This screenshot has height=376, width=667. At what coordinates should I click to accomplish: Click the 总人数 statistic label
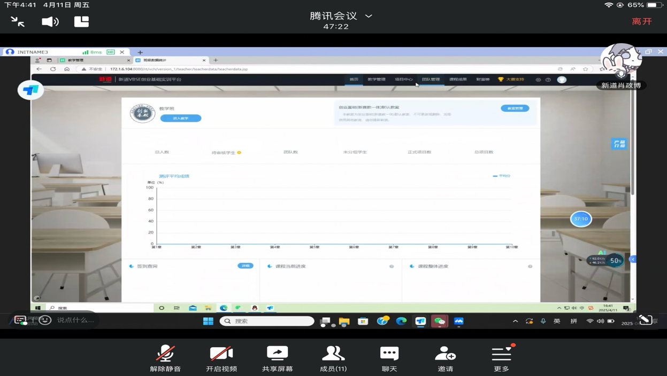[162, 152]
